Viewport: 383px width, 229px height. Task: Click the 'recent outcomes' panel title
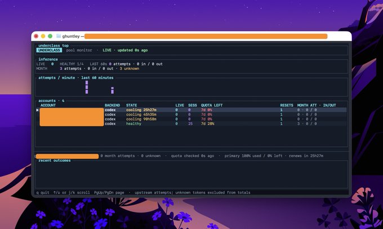pos(55,161)
